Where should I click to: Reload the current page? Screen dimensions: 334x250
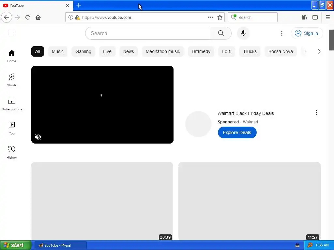point(28,17)
